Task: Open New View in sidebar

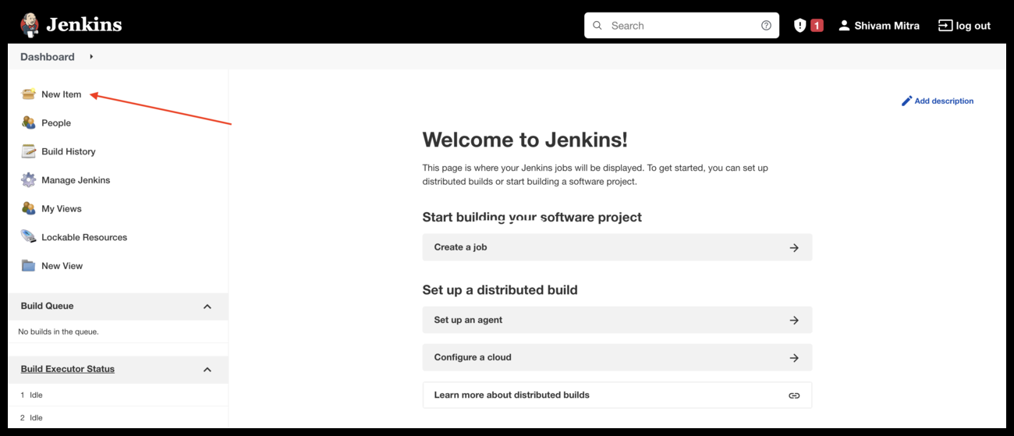Action: (x=62, y=266)
